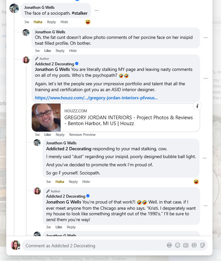The width and height of the screenshot is (221, 261).
Task: Open the Gregory Jordan Interiors preview thumbnail
Action: pos(46,118)
